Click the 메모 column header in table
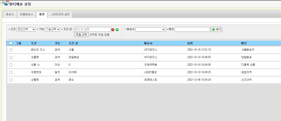The width and height of the screenshot is (281, 121). click(x=244, y=43)
